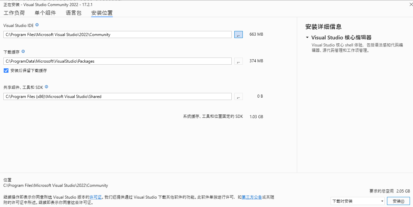Switch to the 单个组件 tab
The height and width of the screenshot is (207, 413).
pyautogui.click(x=45, y=12)
